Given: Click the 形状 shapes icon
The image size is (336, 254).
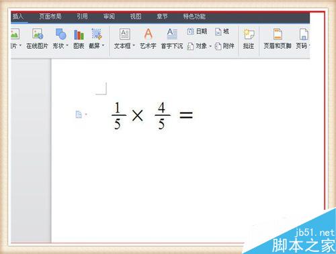Looking at the screenshot, I should pos(60,34).
